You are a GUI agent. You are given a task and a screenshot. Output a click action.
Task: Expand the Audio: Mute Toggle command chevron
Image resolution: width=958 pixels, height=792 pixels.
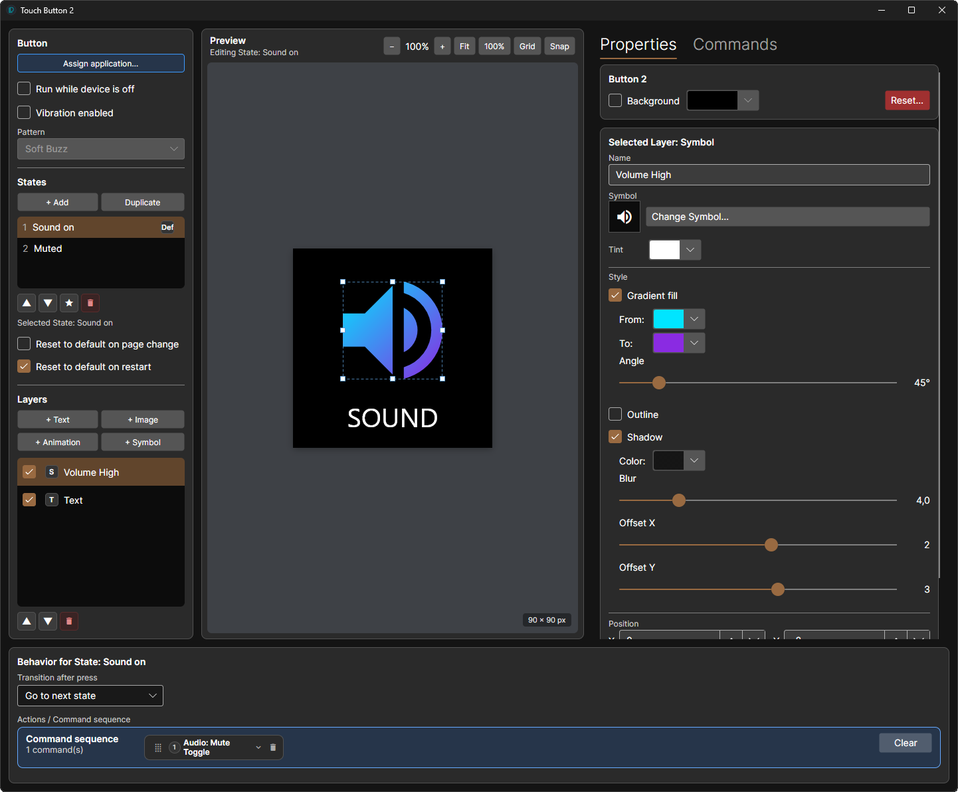click(258, 747)
